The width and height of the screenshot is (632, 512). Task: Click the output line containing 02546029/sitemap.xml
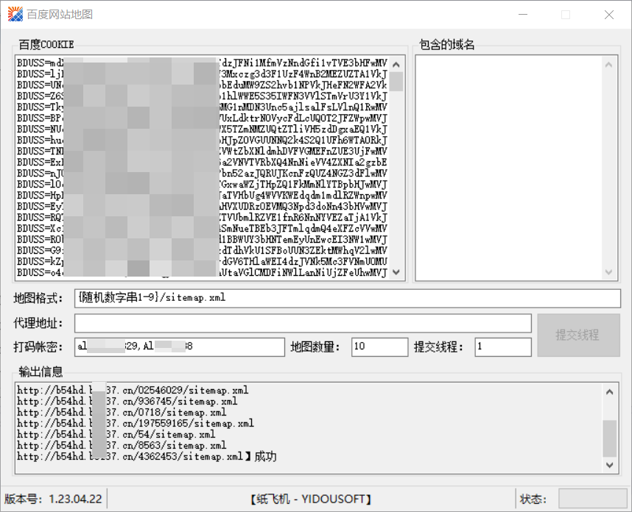tap(133, 390)
